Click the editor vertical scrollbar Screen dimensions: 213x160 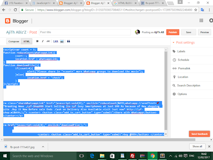166,91
